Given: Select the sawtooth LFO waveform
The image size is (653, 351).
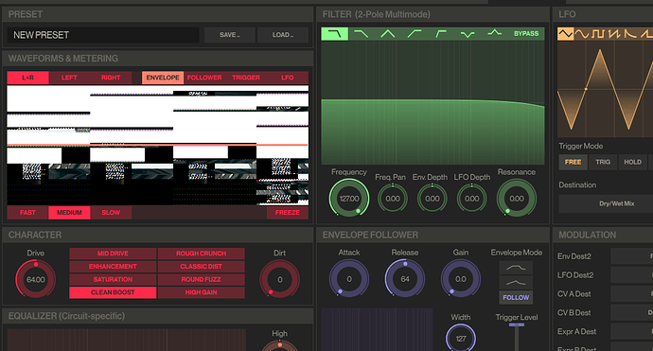Looking at the screenshot, I should (x=614, y=34).
